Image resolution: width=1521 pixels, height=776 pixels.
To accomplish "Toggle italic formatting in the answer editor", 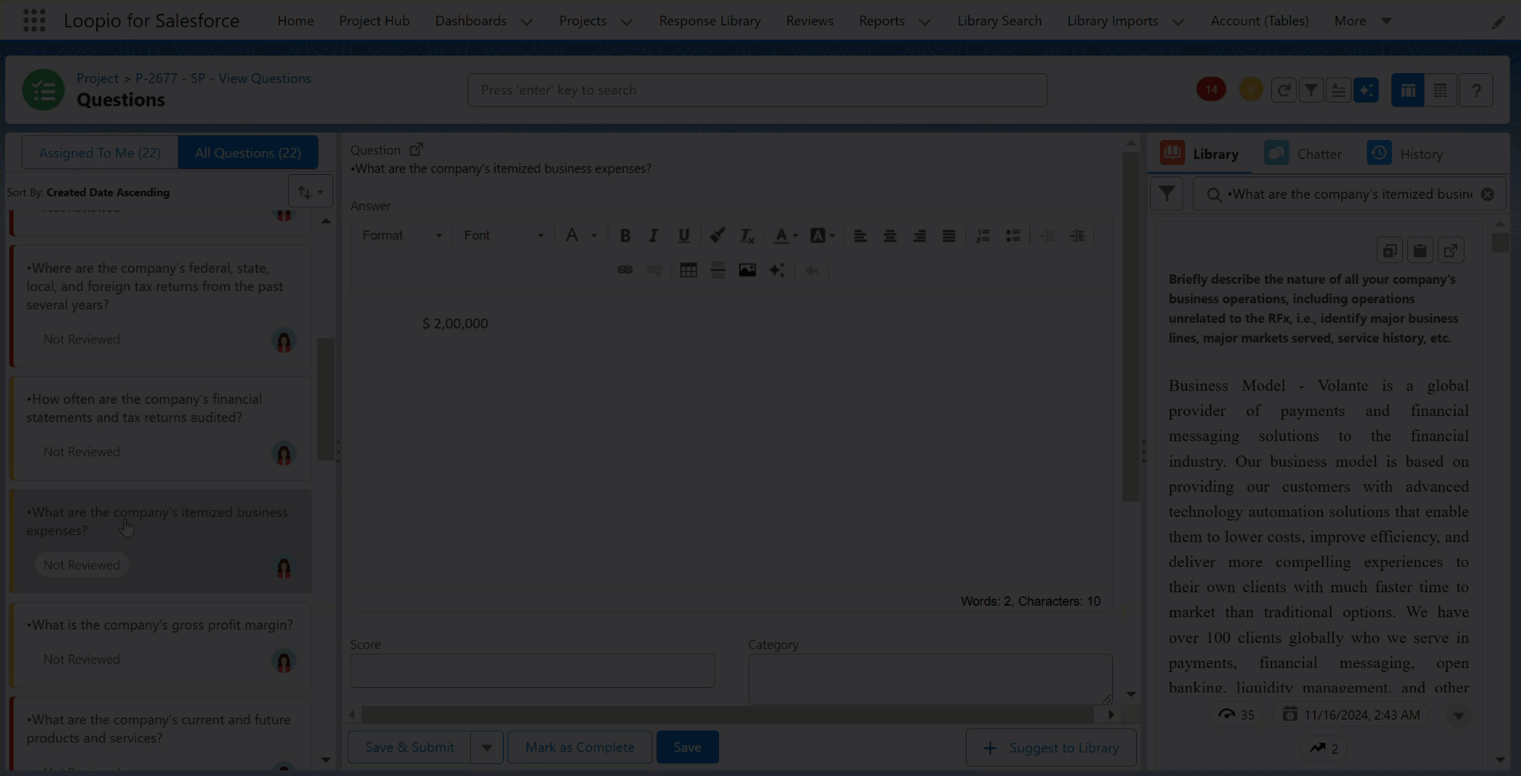I will [x=654, y=235].
